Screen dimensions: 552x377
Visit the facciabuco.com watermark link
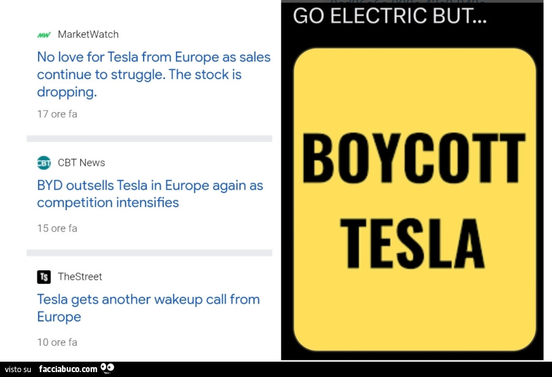pos(68,369)
